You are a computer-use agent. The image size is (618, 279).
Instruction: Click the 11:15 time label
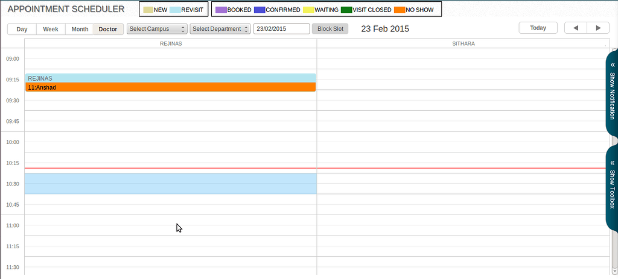click(13, 246)
